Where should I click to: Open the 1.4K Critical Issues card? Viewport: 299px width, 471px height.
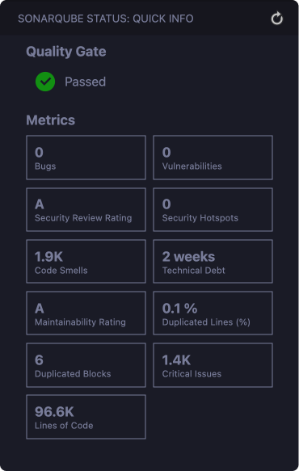click(x=213, y=365)
